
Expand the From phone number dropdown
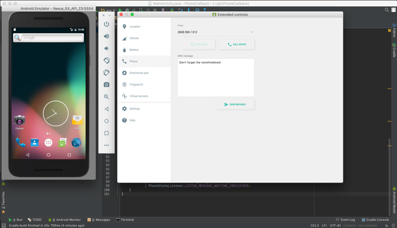click(215, 32)
